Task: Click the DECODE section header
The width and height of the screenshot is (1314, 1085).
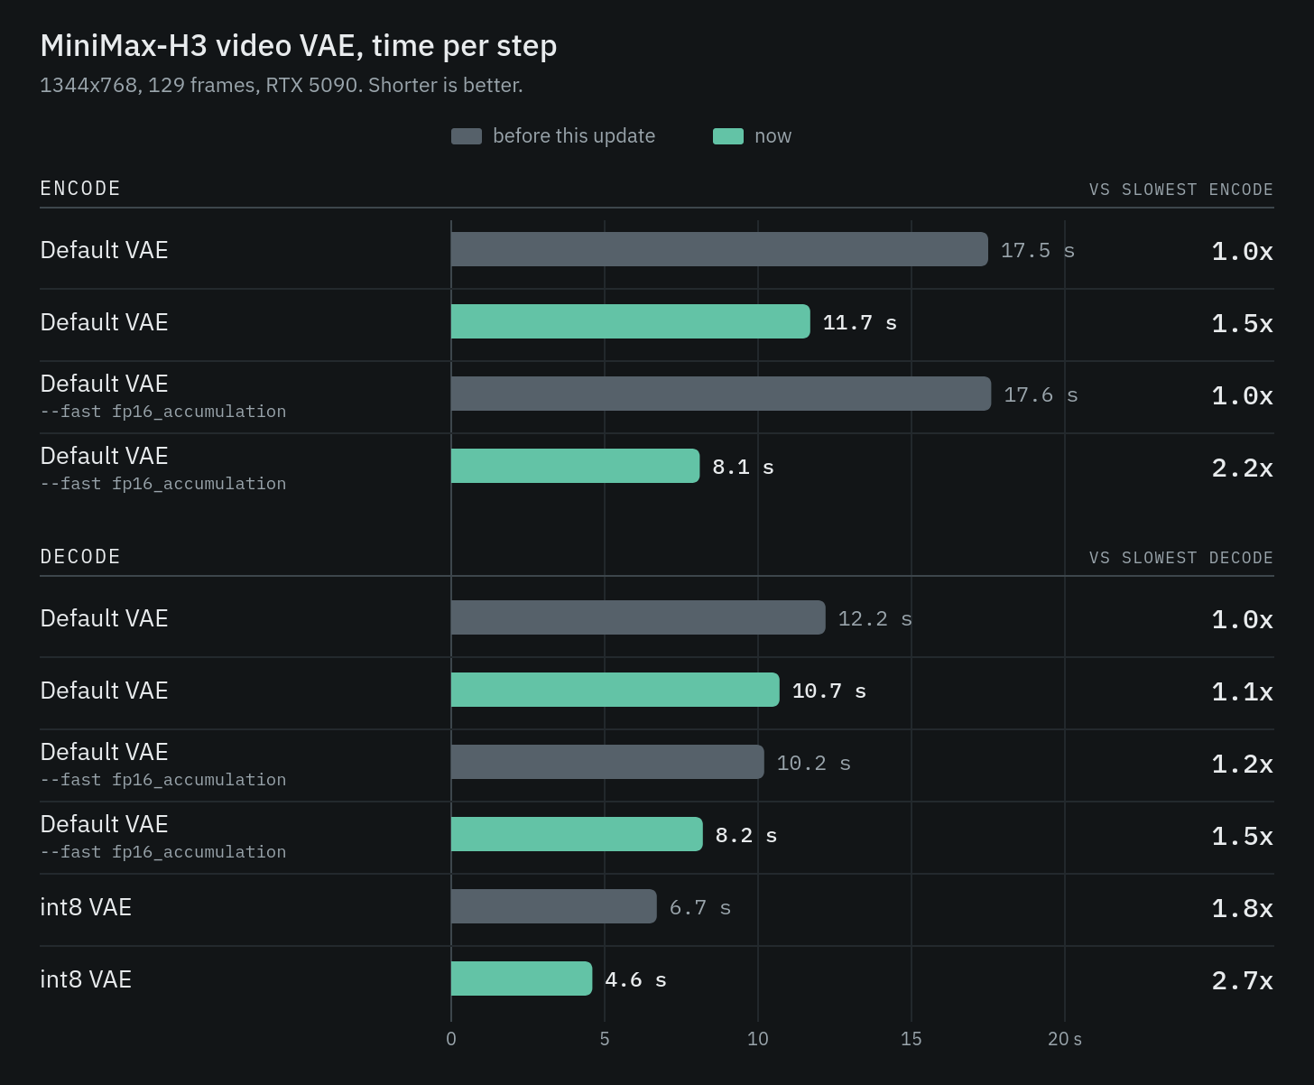Action: [x=80, y=557]
